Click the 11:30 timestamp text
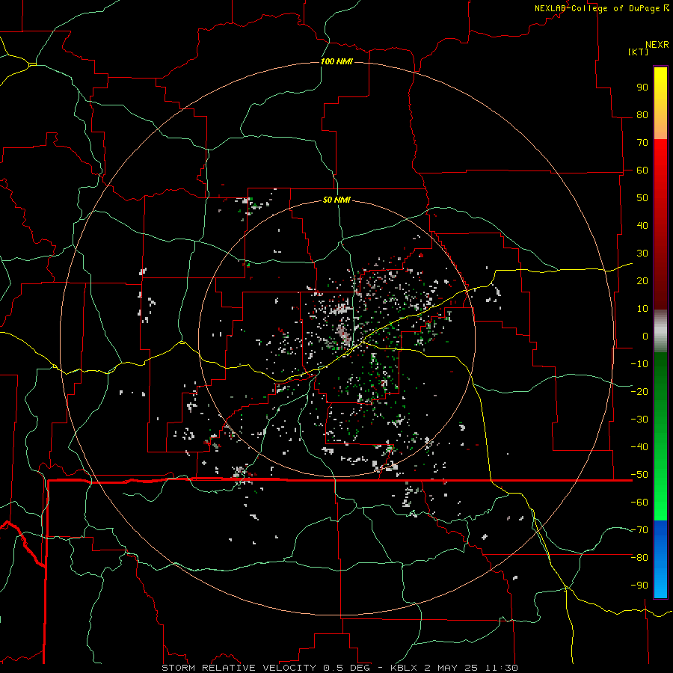The width and height of the screenshot is (673, 673). point(500,668)
